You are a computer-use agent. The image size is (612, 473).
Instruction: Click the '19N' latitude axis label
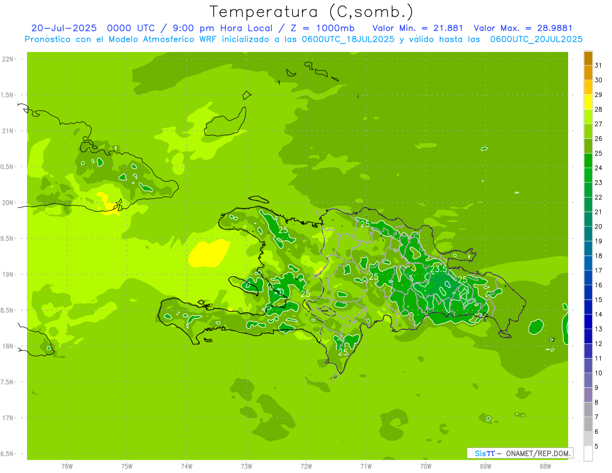point(7,274)
